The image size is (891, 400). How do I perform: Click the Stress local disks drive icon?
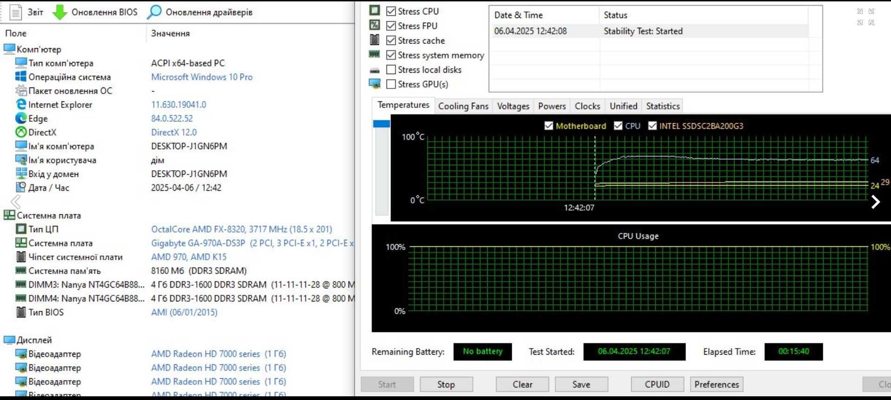point(374,70)
